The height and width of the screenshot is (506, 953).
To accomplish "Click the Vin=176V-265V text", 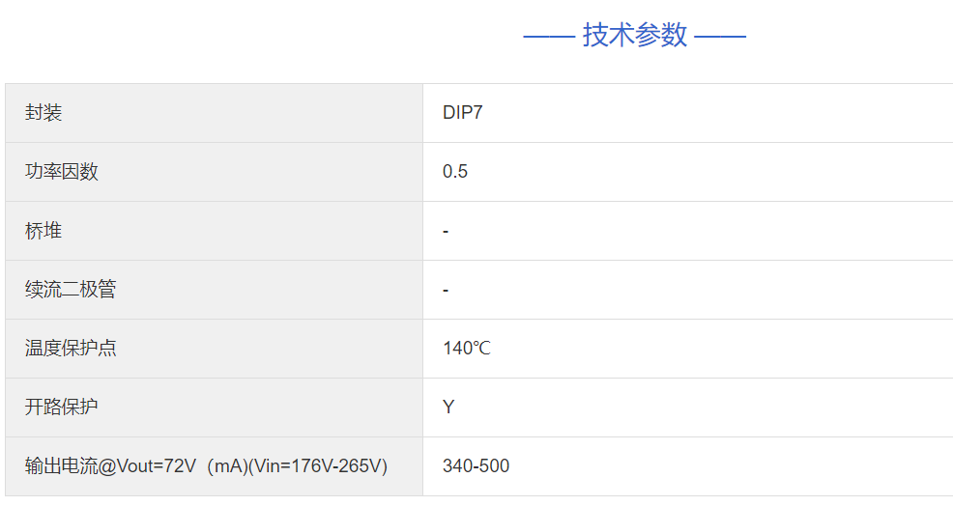I will click(322, 466).
